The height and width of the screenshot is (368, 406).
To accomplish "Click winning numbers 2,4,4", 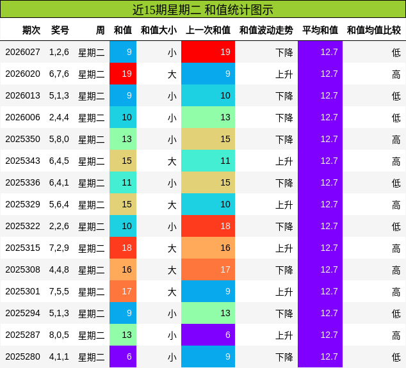I will point(59,117).
